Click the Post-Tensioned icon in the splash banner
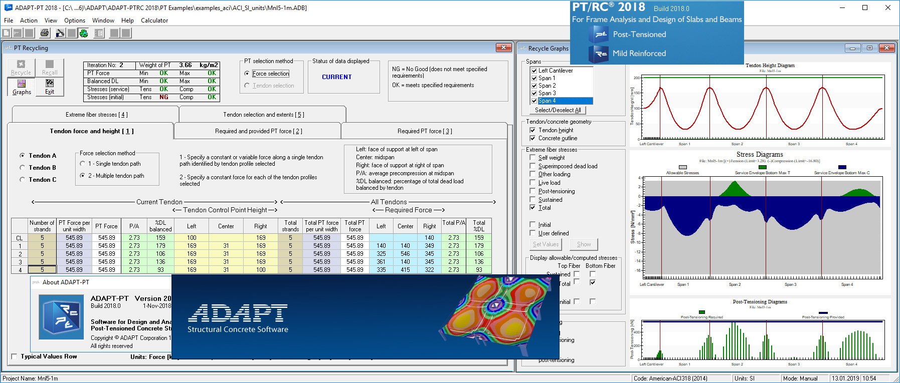The image size is (900, 383). [598, 35]
